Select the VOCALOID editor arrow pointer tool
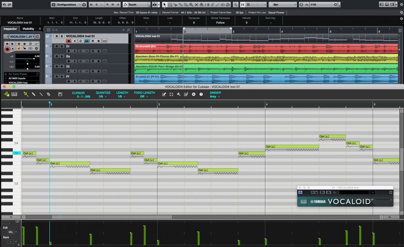This screenshot has width=404, height=247. (x=26, y=94)
